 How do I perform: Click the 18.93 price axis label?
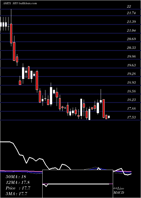(x=131, y=83)
